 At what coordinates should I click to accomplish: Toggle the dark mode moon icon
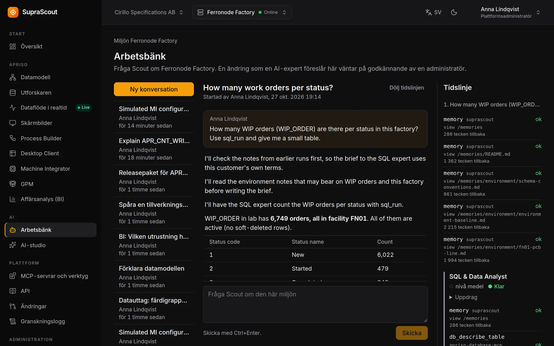click(454, 12)
